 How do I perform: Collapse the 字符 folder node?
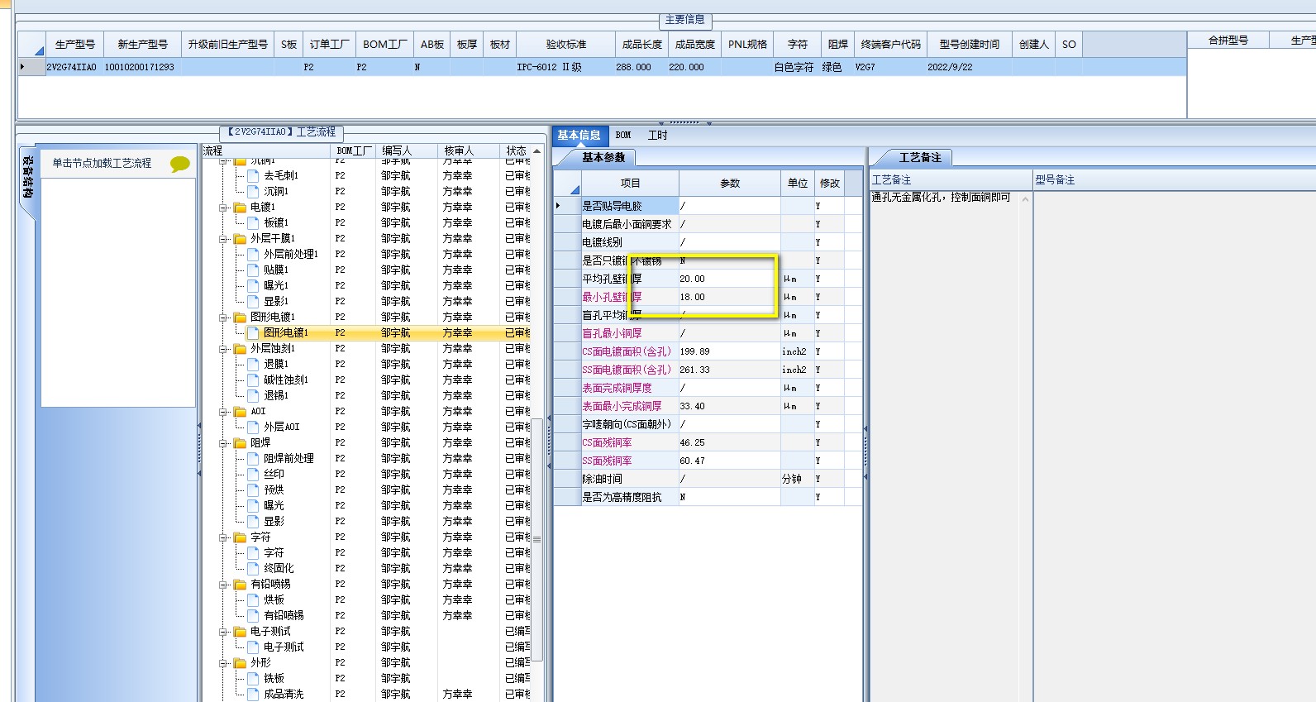tap(223, 537)
